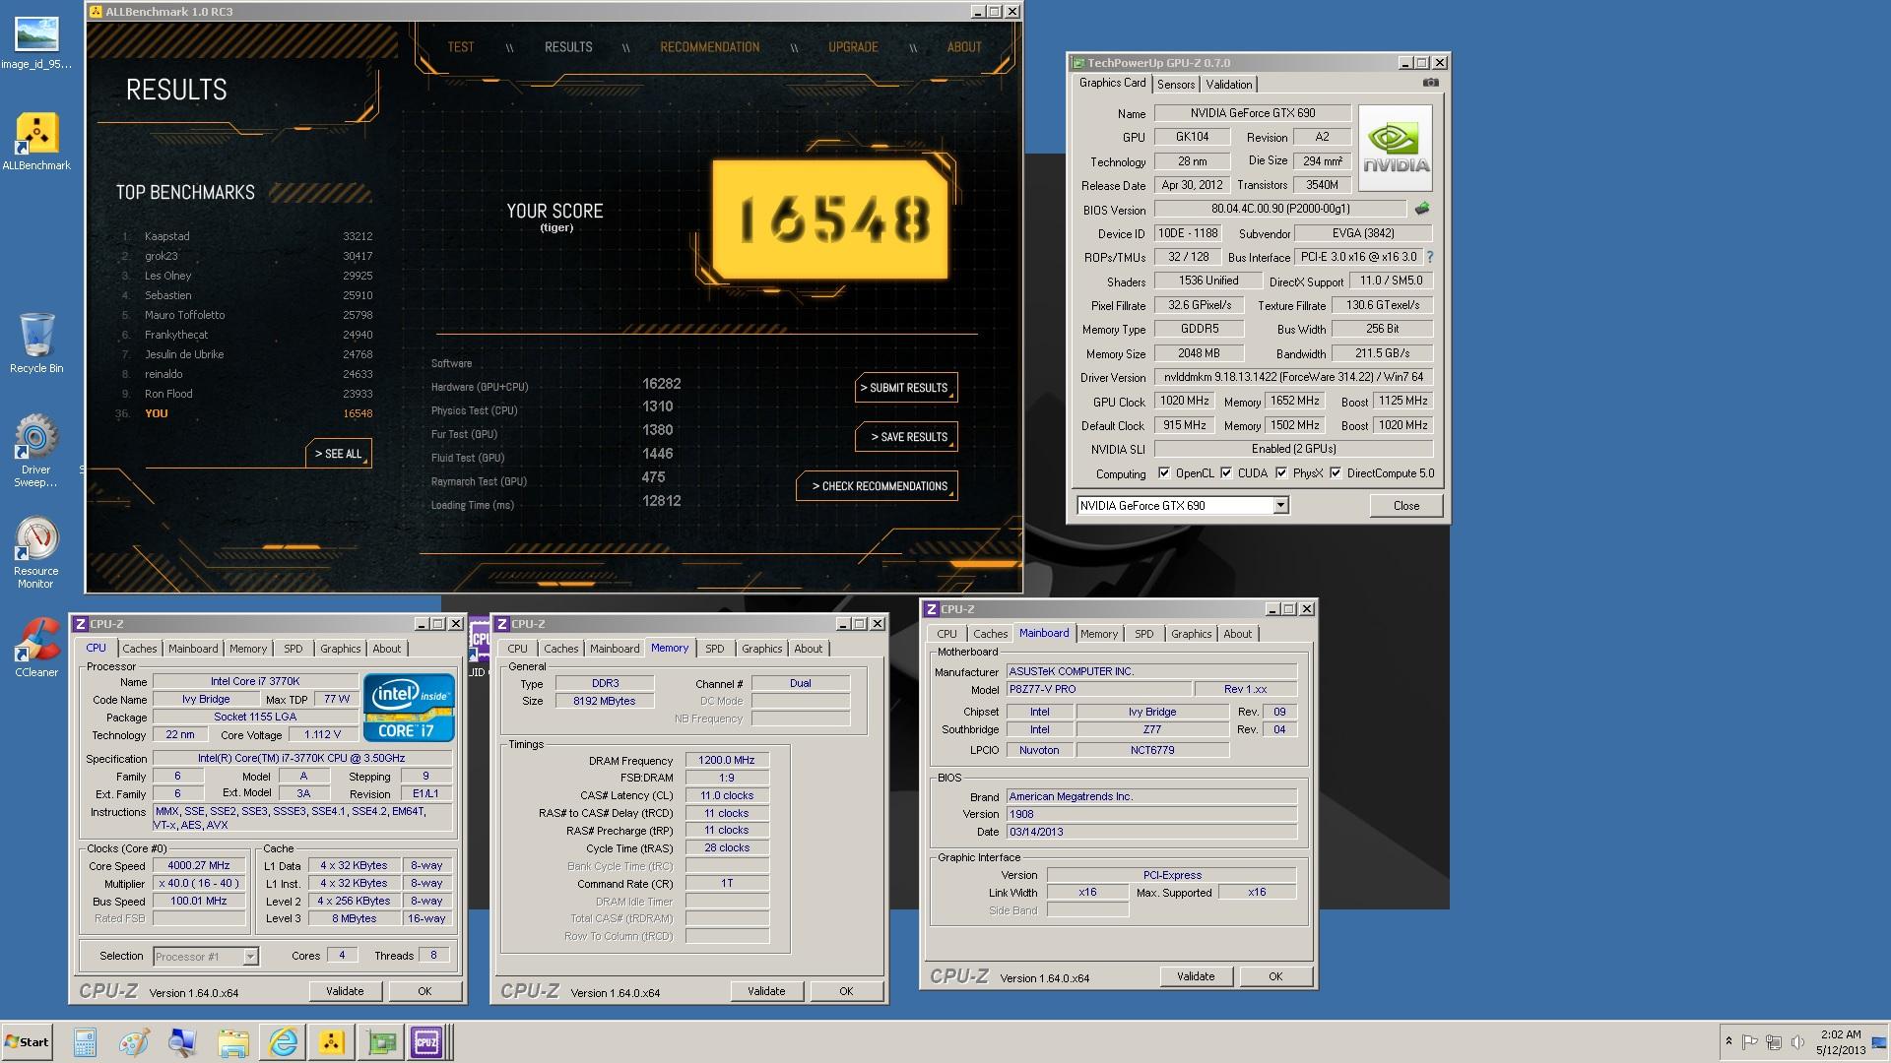Toggle the PhysX checkbox in GPU-Z

pyautogui.click(x=1281, y=473)
